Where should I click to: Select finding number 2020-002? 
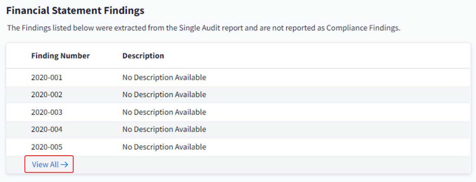(47, 95)
